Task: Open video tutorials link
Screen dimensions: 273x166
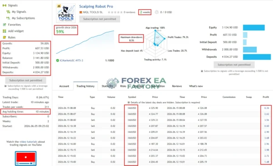Action: pos(28,142)
